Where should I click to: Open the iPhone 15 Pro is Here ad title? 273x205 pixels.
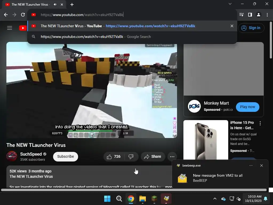(242, 125)
